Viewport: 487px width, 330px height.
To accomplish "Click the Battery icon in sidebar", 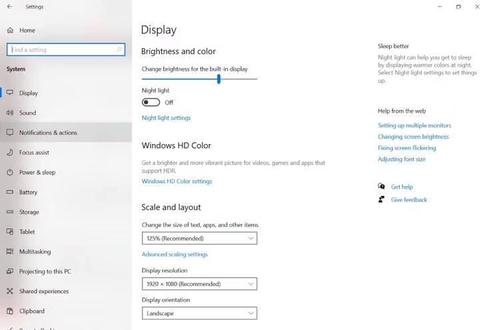I will tap(10, 192).
